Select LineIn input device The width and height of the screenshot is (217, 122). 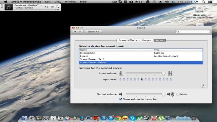tap(141, 56)
